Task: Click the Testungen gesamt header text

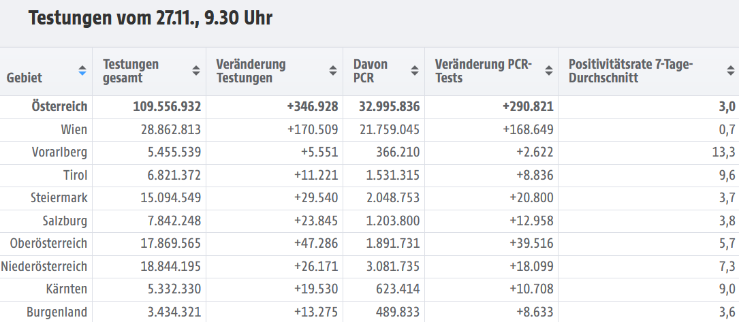Action: pos(131,71)
